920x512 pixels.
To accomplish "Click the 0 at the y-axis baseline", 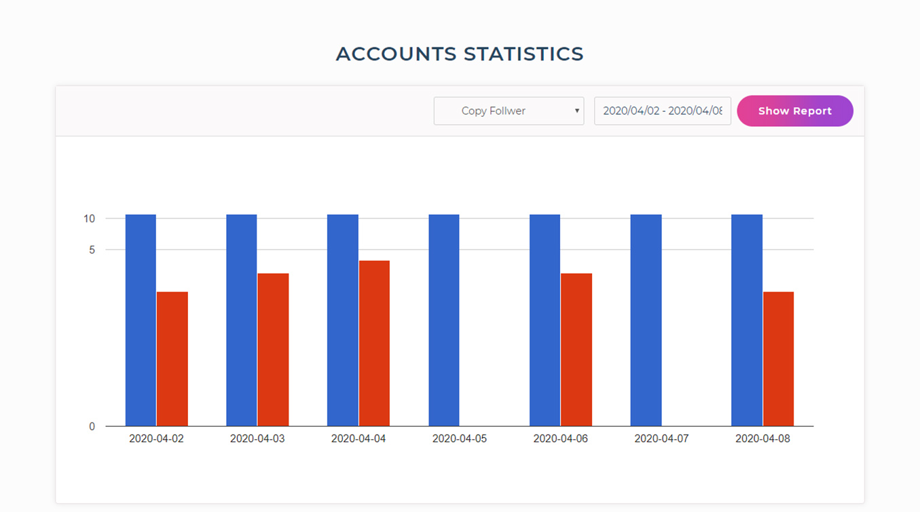I will pos(91,426).
